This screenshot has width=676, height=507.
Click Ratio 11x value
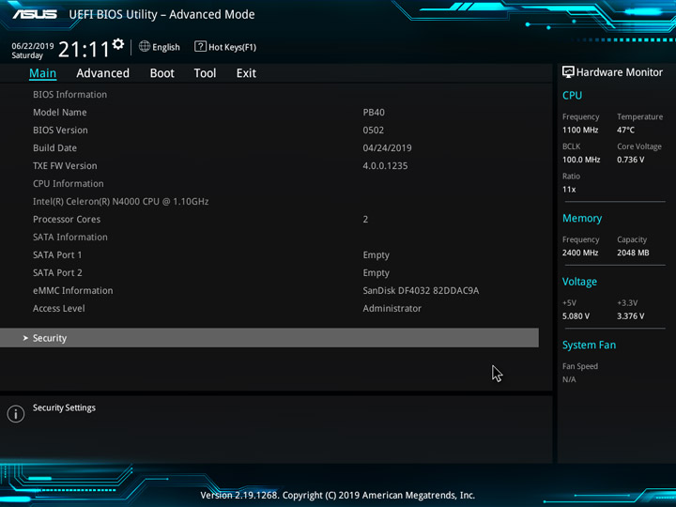(x=569, y=190)
